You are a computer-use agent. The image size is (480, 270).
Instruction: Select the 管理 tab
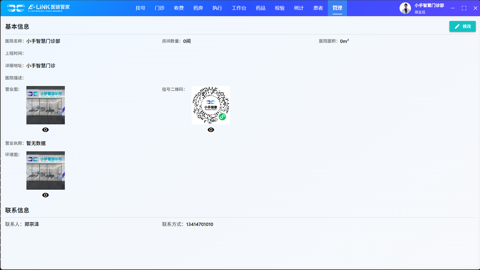(x=337, y=8)
